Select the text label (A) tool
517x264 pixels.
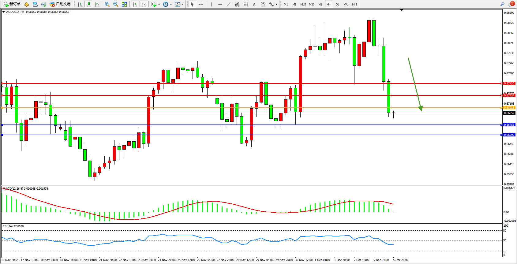click(254, 4)
